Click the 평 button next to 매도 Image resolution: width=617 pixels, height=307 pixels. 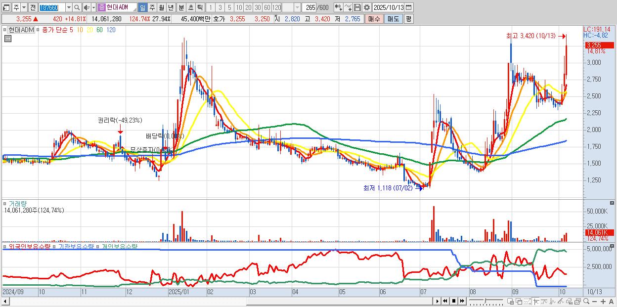(x=408, y=19)
